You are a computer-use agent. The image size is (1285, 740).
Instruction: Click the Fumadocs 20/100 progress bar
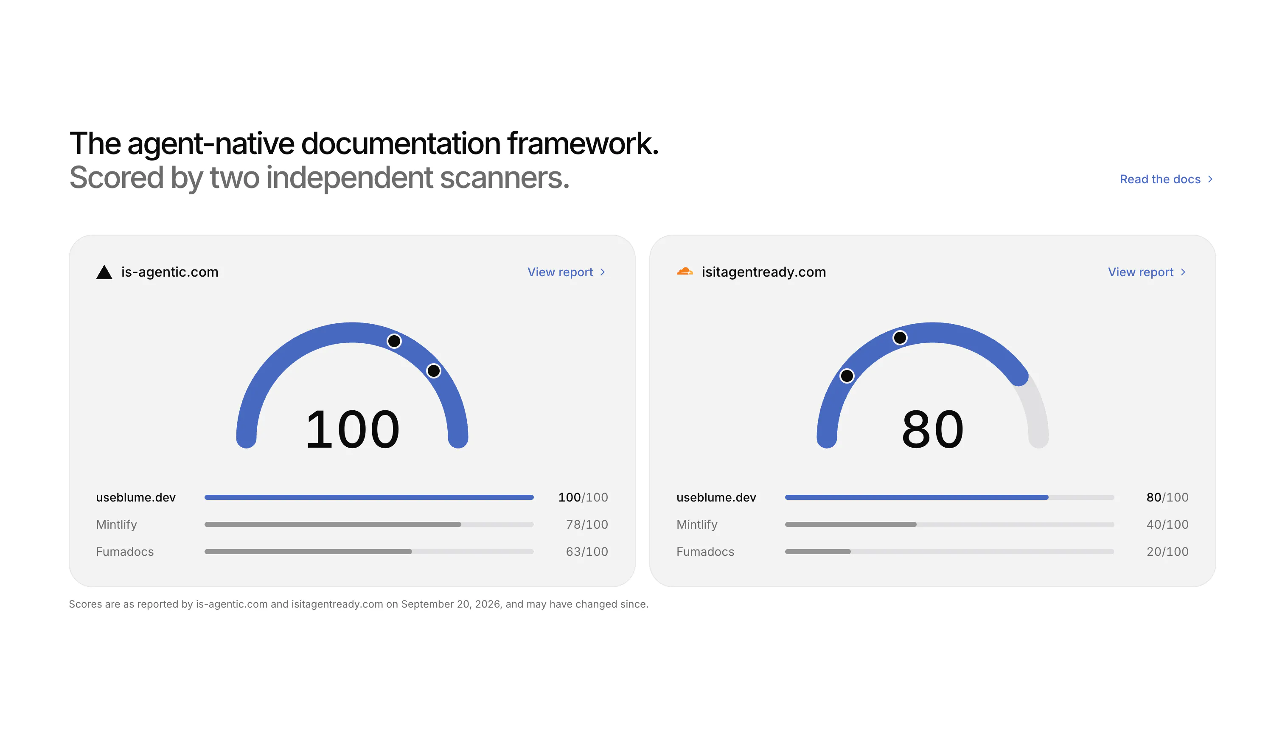click(x=949, y=552)
